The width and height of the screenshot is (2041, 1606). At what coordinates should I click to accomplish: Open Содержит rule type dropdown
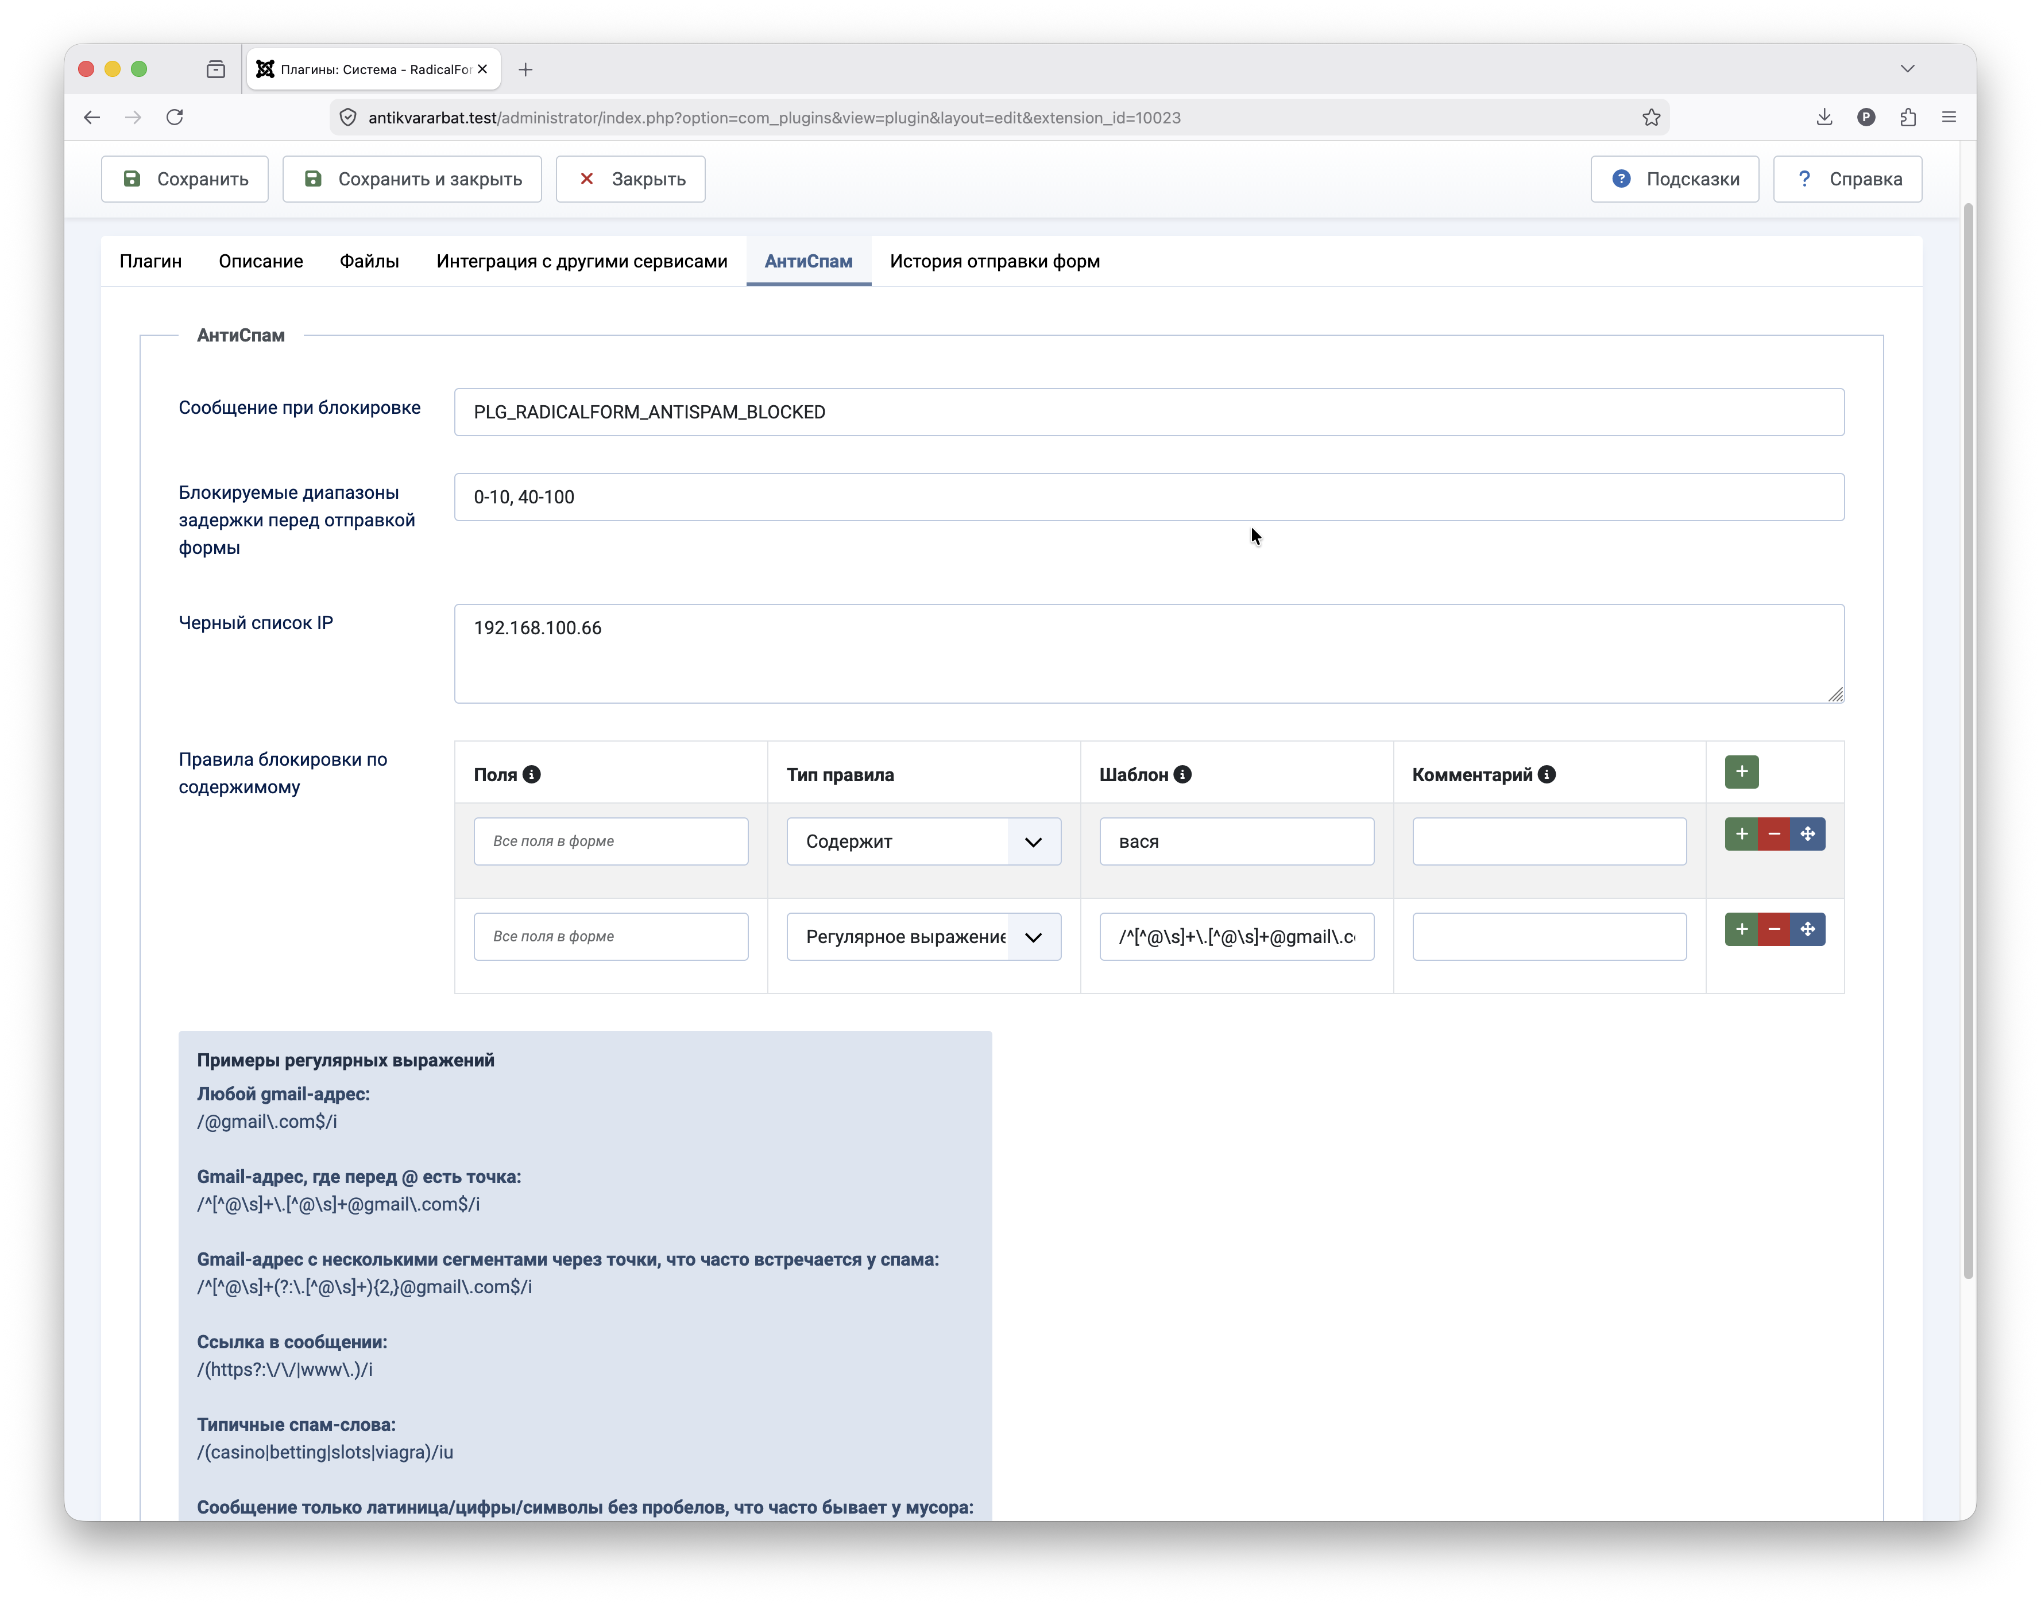(x=923, y=841)
